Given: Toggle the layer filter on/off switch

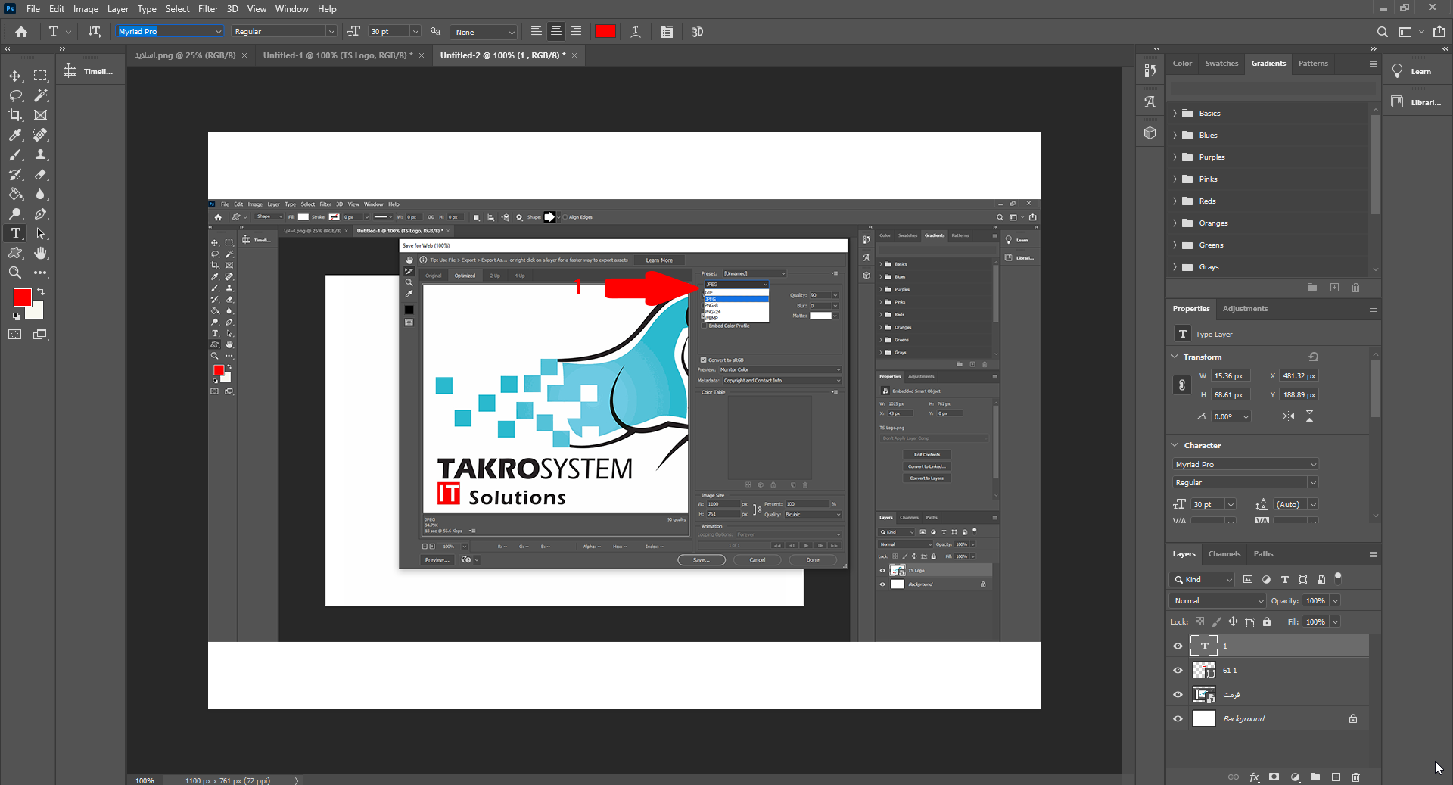Looking at the screenshot, I should (1338, 577).
